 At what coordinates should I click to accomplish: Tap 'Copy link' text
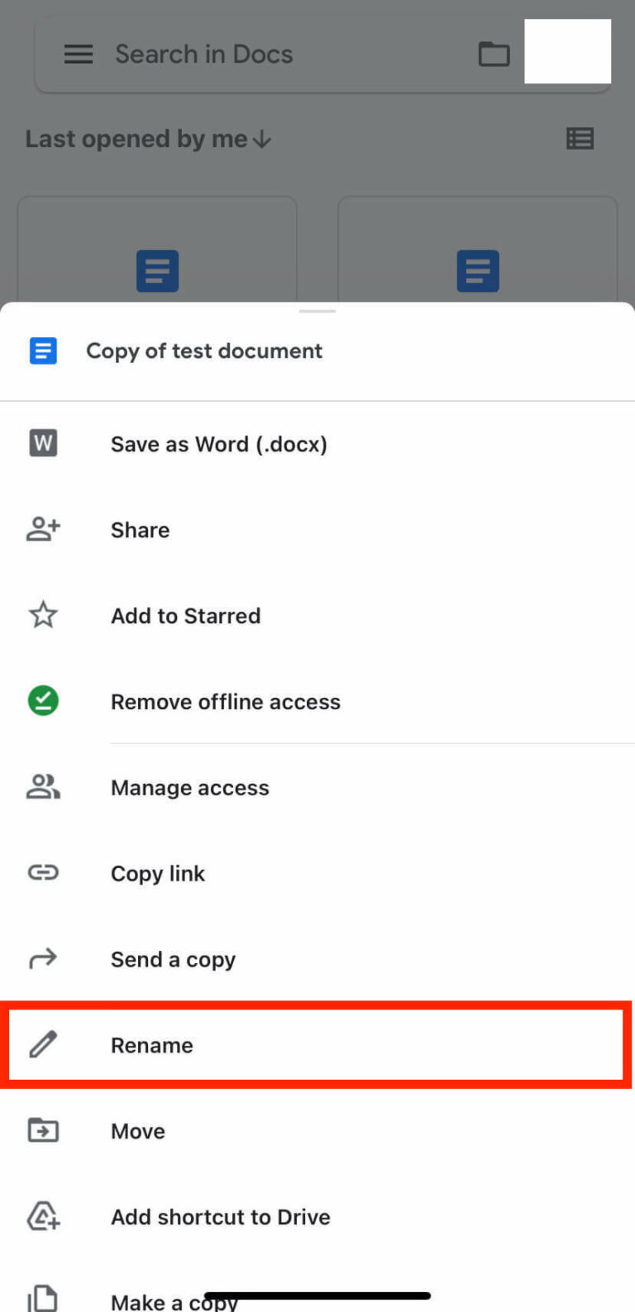pos(158,874)
